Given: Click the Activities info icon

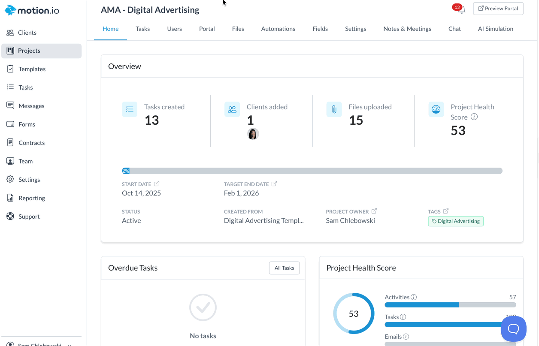Looking at the screenshot, I should 414,297.
